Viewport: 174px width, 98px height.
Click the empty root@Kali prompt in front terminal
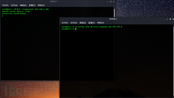click(x=69, y=29)
